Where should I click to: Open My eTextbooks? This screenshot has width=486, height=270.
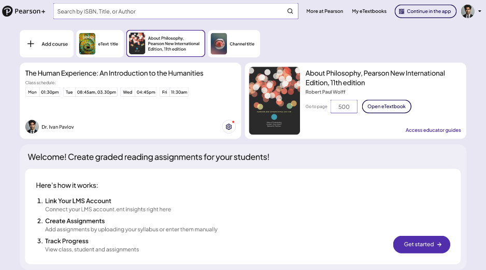(x=369, y=11)
